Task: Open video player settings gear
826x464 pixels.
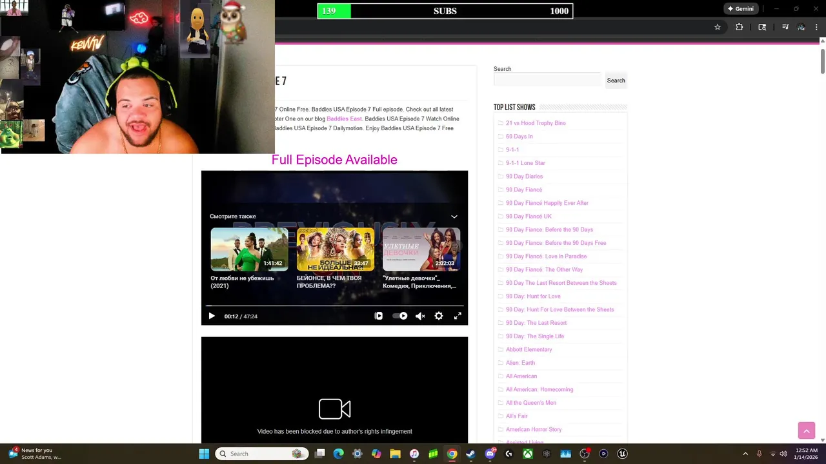Action: pos(439,316)
